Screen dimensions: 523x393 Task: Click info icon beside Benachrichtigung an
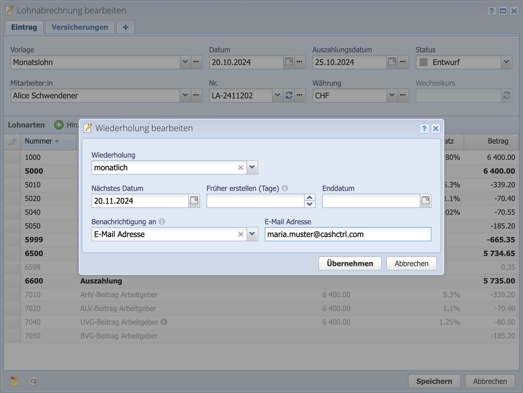click(x=162, y=222)
